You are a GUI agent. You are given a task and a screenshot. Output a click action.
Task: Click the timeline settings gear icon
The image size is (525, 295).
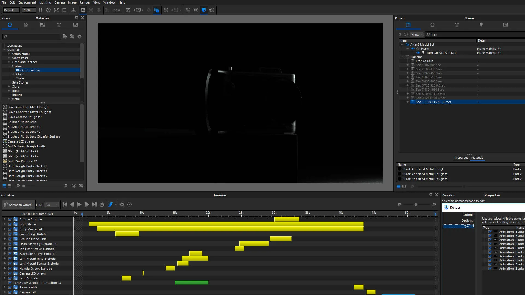click(122, 205)
